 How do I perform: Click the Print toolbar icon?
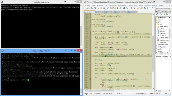pos(104,8)
